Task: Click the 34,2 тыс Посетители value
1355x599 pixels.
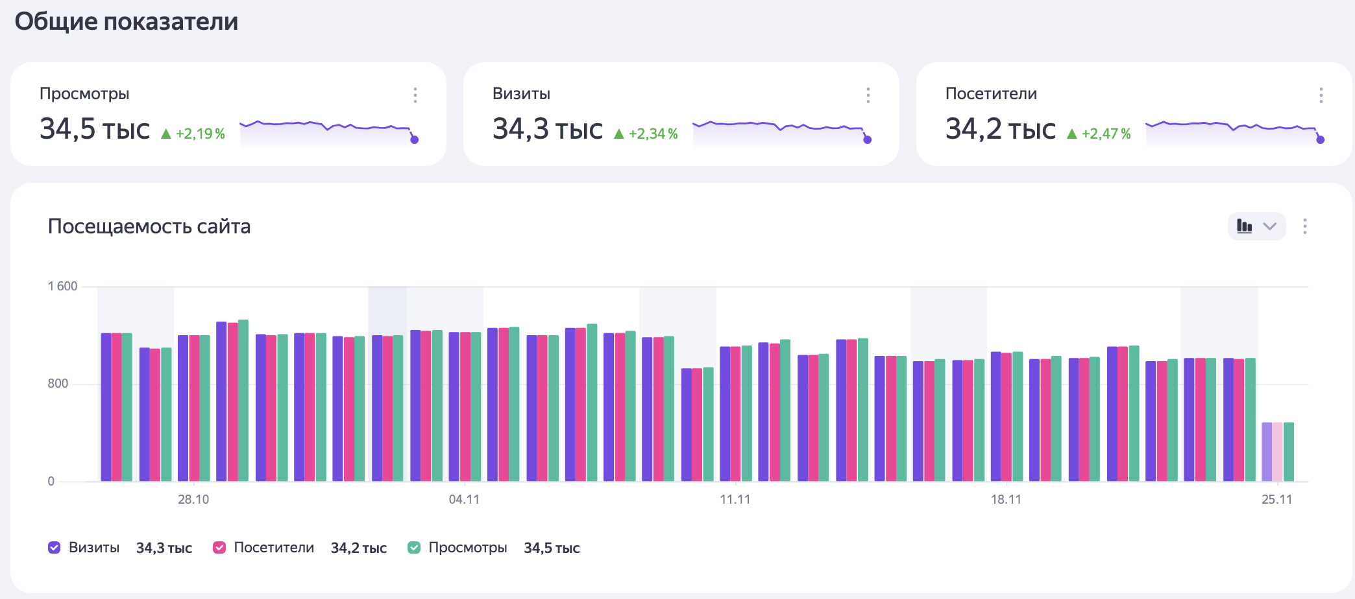Action: (x=1000, y=129)
